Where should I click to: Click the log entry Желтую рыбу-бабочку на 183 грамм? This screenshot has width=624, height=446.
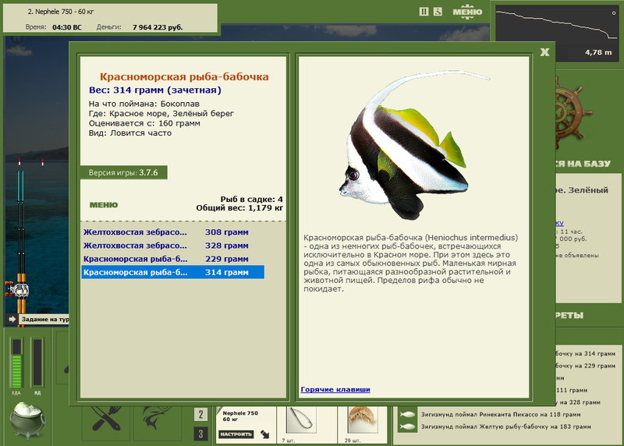pos(505,427)
